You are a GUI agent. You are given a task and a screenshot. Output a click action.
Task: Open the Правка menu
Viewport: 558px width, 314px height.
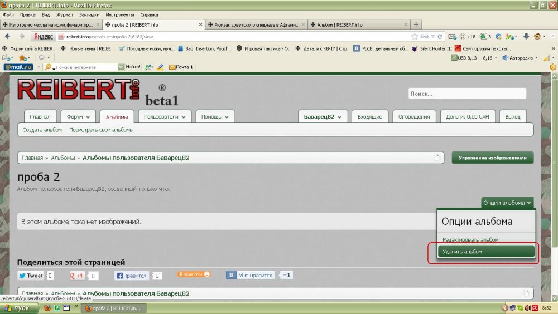[27, 14]
